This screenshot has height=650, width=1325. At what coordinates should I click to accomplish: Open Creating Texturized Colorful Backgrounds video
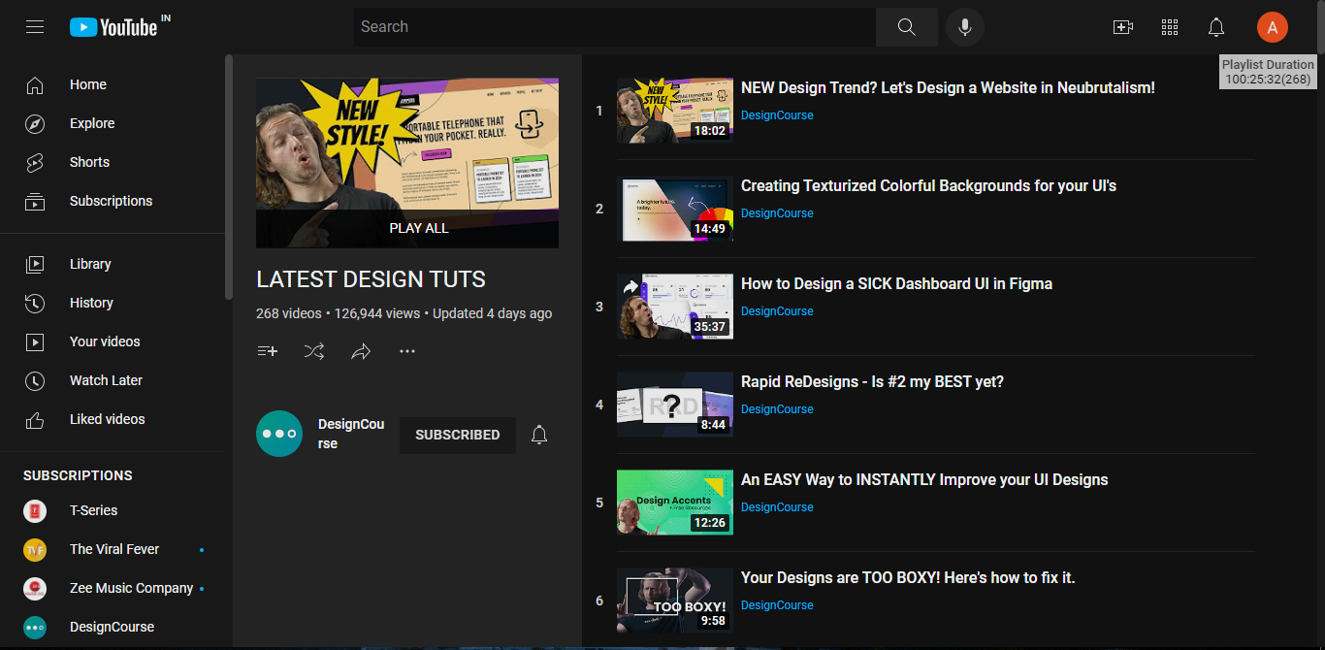click(928, 185)
